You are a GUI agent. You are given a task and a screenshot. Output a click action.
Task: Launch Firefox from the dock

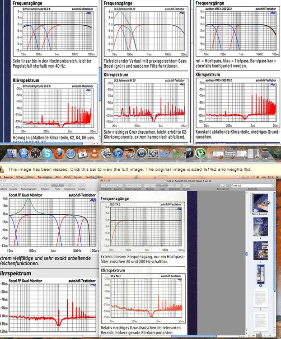point(59,154)
